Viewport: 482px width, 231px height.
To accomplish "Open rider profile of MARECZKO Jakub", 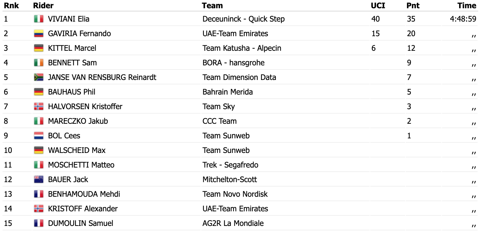I will (x=78, y=121).
